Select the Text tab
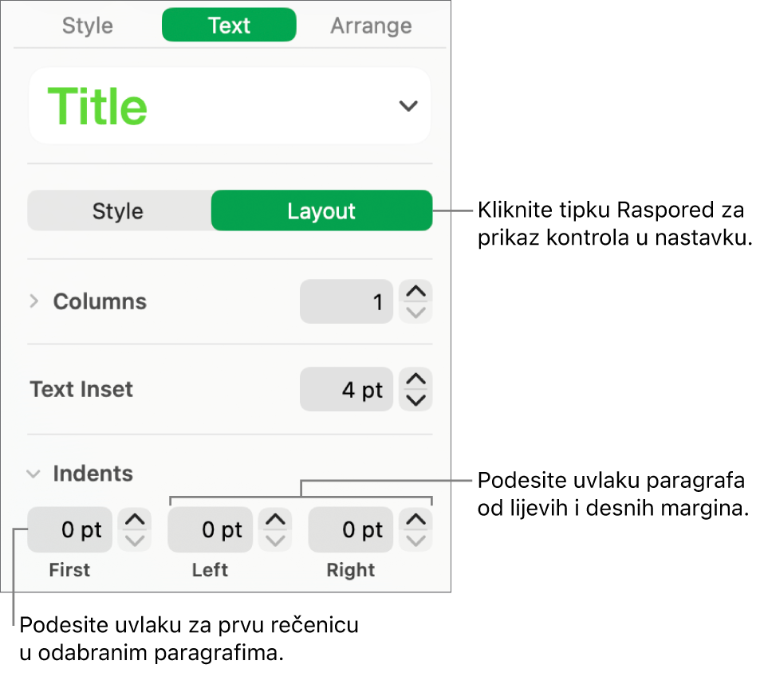This screenshot has width=760, height=696. [228, 25]
